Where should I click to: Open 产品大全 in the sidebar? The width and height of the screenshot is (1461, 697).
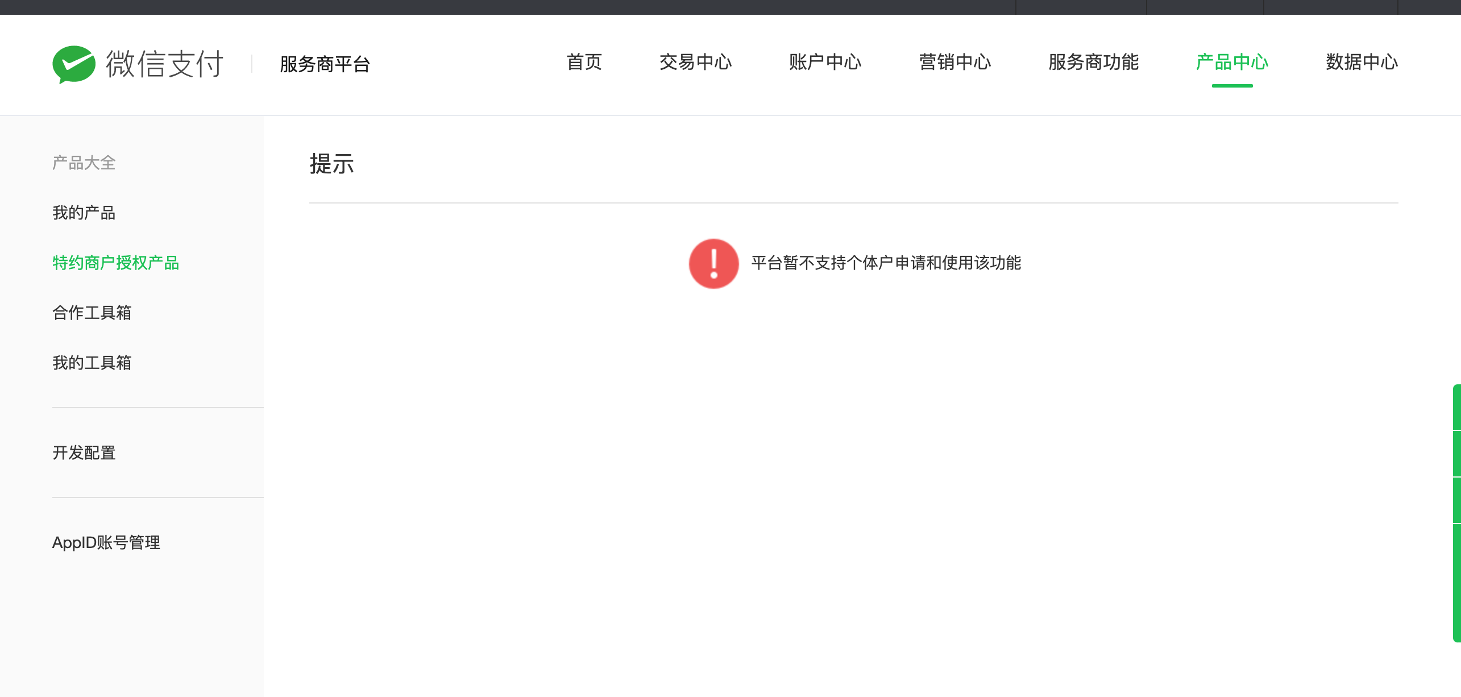(x=84, y=163)
